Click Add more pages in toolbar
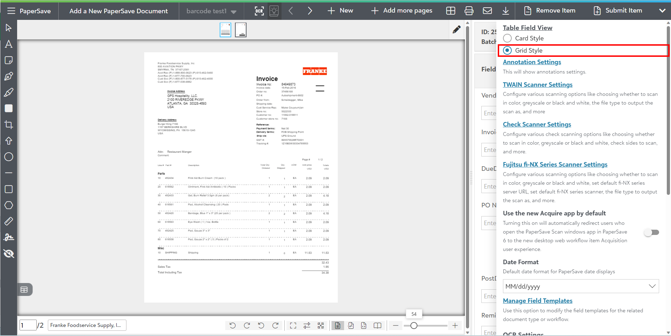The width and height of the screenshot is (671, 336). tap(402, 11)
